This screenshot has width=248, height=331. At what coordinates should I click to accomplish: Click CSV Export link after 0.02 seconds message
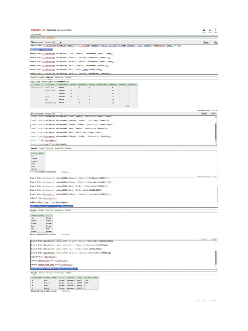click(65, 235)
